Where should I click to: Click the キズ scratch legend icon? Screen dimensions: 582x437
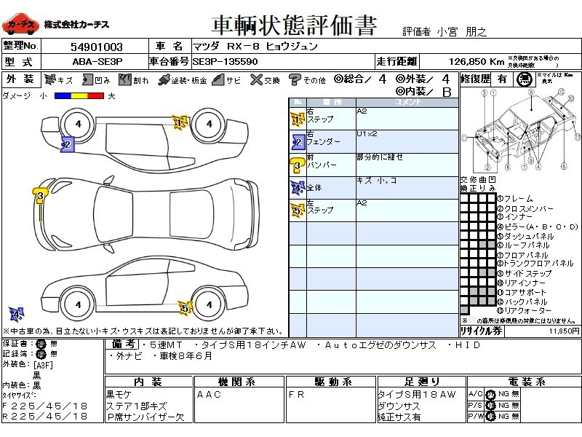click(x=50, y=79)
